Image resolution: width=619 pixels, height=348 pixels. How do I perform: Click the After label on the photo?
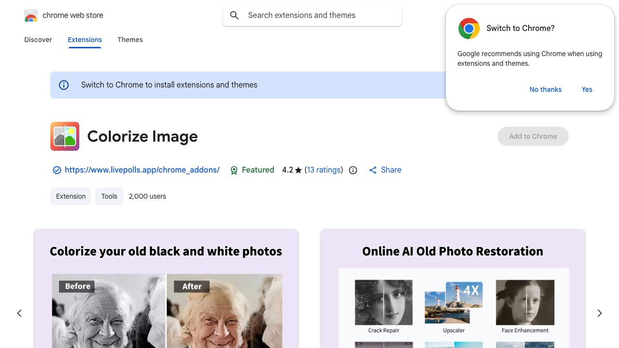[x=192, y=286]
